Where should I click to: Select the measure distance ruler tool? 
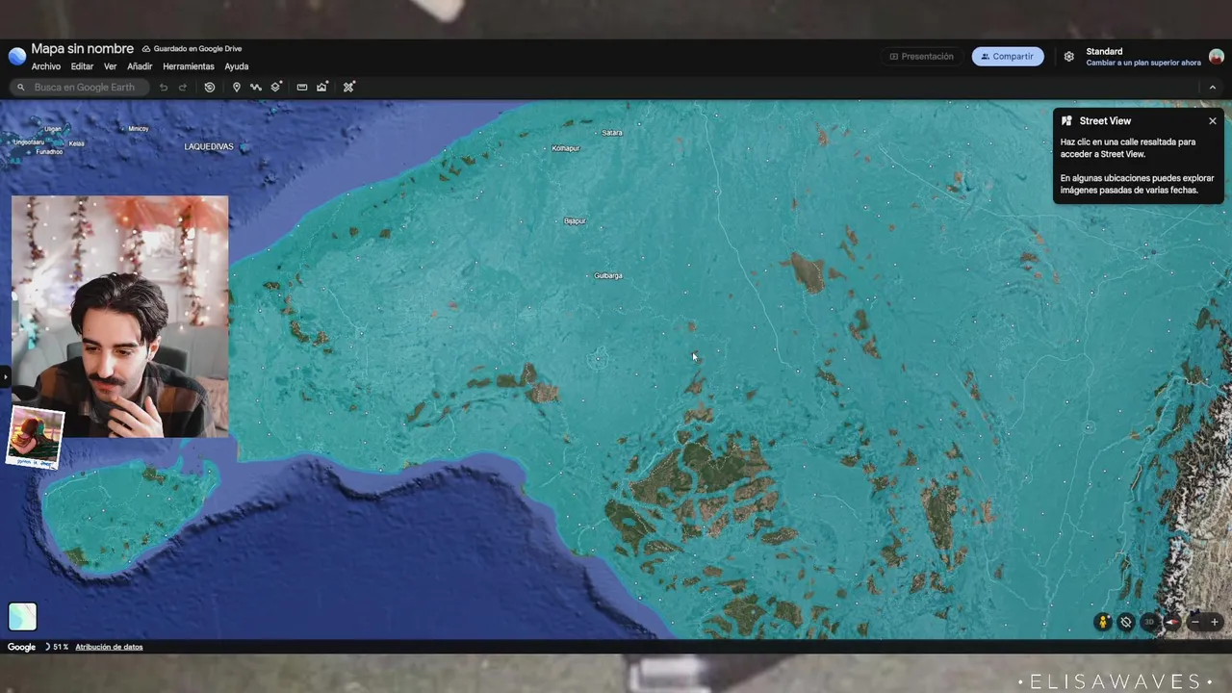pyautogui.click(x=302, y=87)
